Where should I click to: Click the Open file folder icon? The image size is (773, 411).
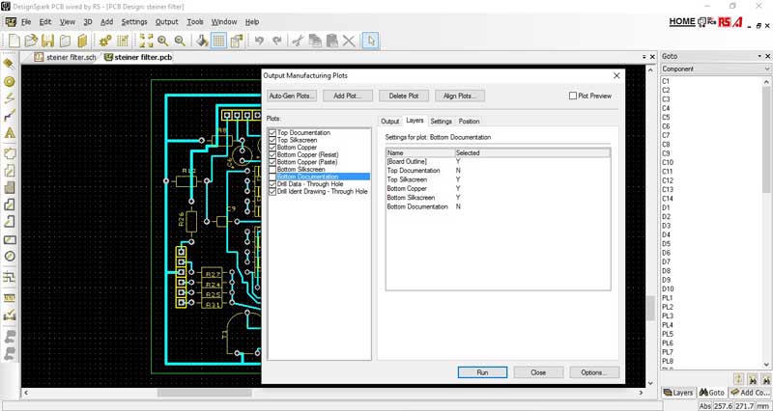point(31,41)
